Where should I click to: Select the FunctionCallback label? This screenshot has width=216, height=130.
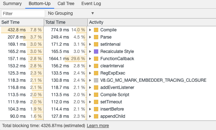click(117, 59)
